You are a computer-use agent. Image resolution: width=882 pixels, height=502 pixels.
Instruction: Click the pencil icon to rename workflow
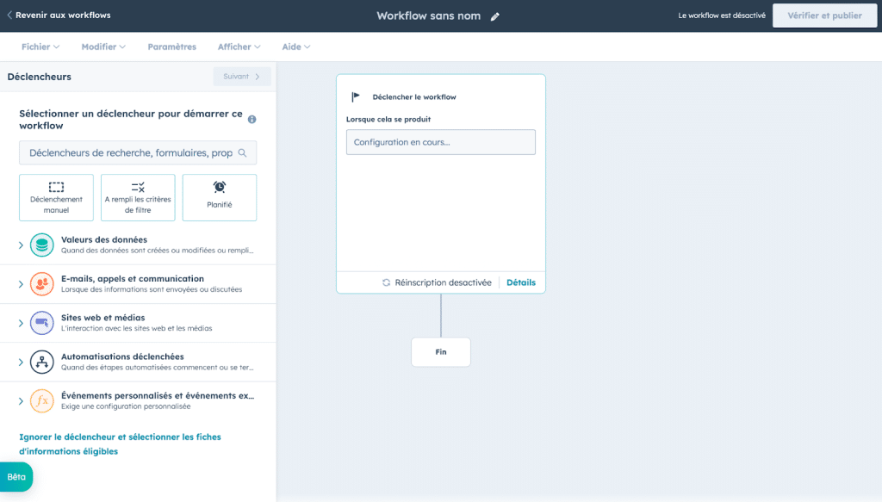click(x=495, y=16)
